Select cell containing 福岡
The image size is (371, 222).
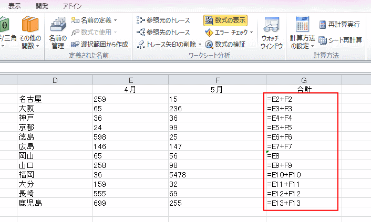(x=55, y=174)
